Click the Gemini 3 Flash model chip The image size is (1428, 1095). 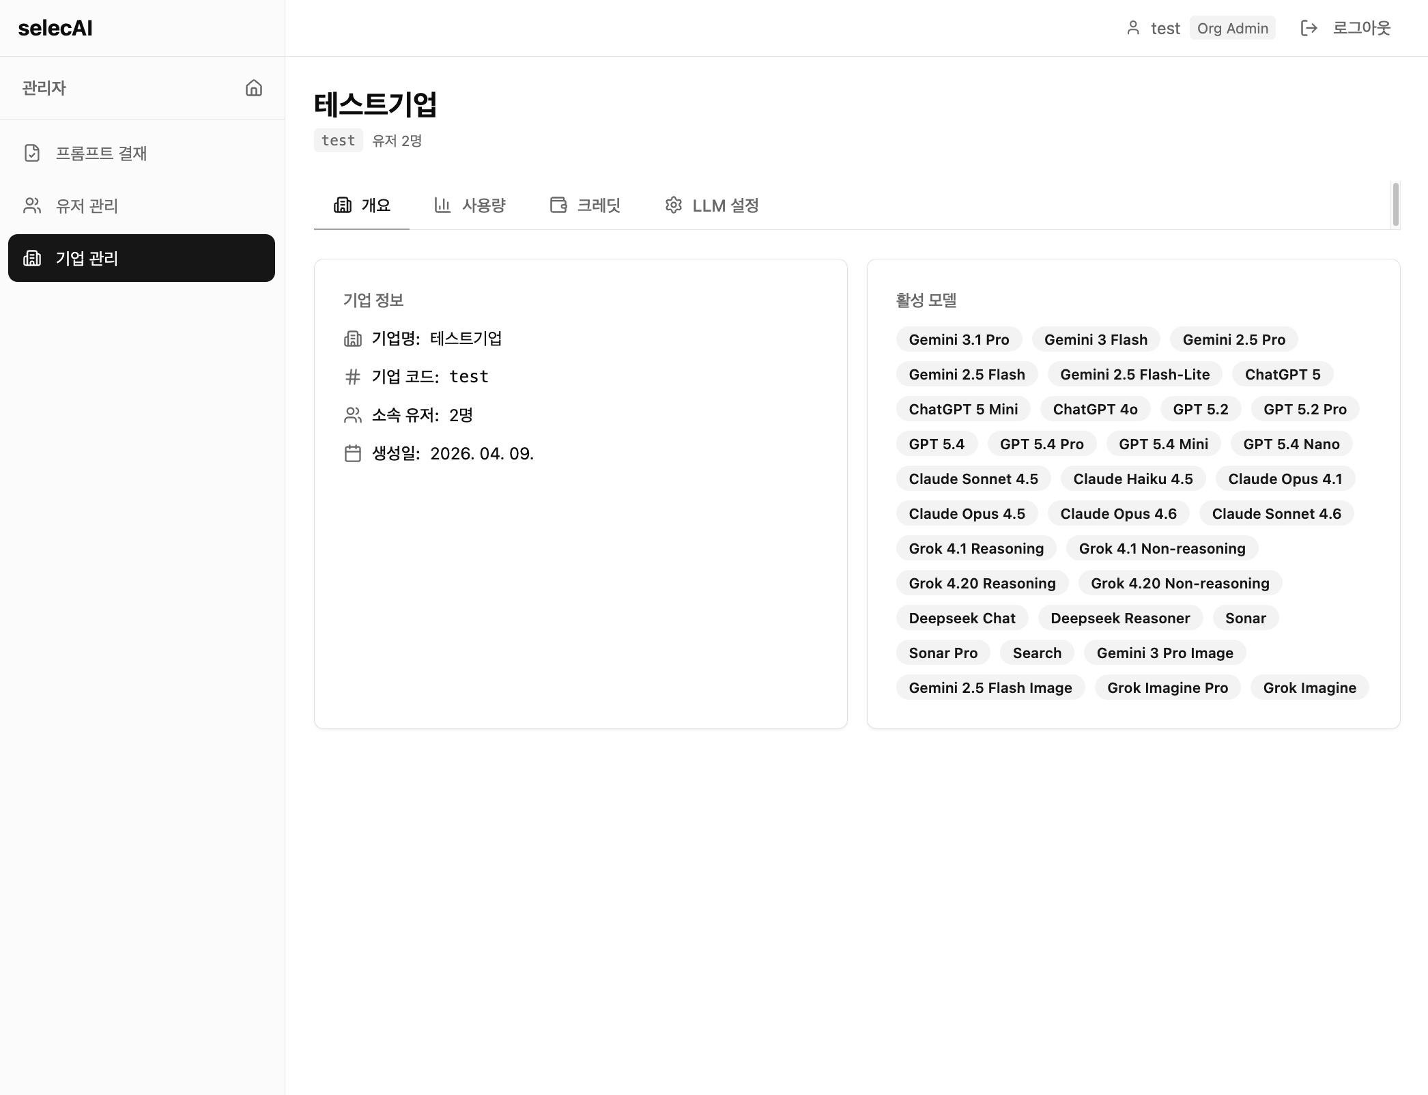[1096, 339]
